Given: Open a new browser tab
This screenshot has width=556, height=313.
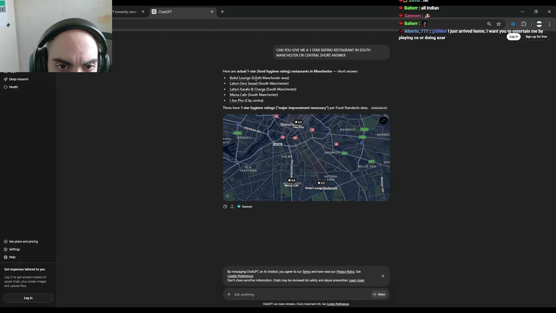Looking at the screenshot, I should point(222,12).
